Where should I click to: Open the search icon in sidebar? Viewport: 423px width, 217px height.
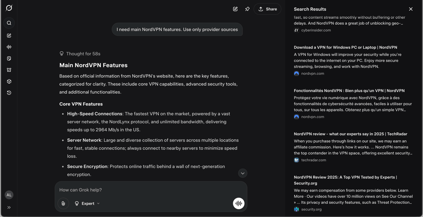[9, 23]
